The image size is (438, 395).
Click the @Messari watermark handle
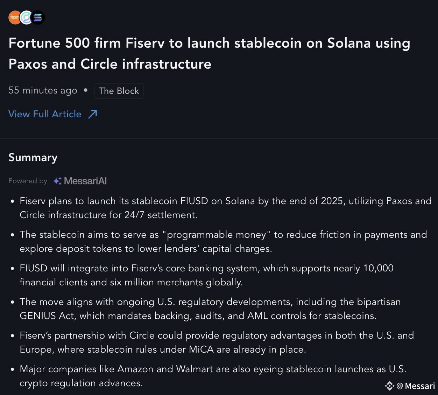[x=416, y=386]
